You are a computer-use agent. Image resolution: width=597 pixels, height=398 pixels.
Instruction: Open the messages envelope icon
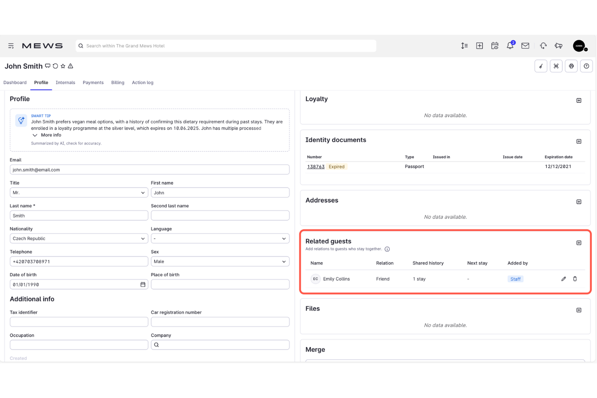pos(525,46)
